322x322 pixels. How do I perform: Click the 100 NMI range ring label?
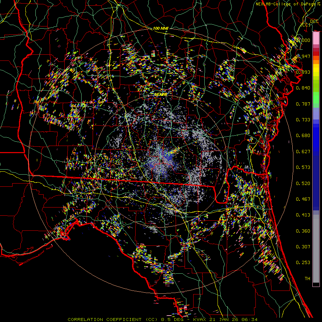tap(161, 28)
